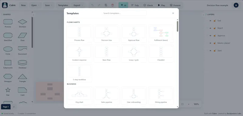Click the Decision flow example title
The image size is (243, 116).
(217, 5)
